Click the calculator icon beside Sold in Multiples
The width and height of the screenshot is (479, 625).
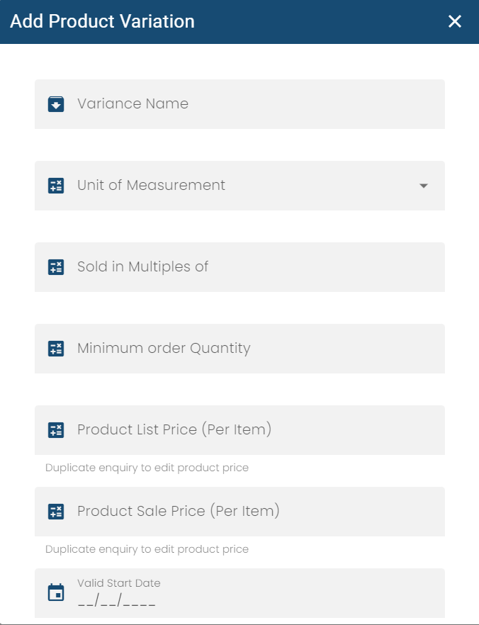coord(56,267)
